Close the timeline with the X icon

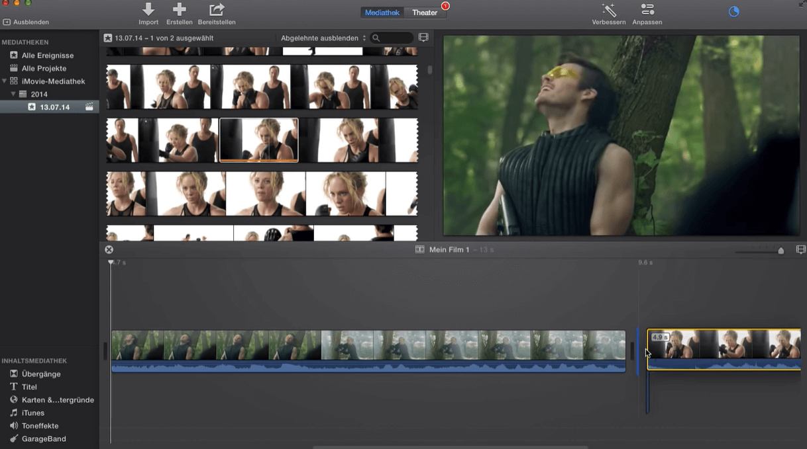(x=109, y=249)
